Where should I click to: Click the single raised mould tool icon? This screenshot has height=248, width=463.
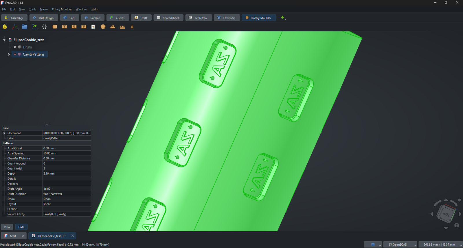113,27
